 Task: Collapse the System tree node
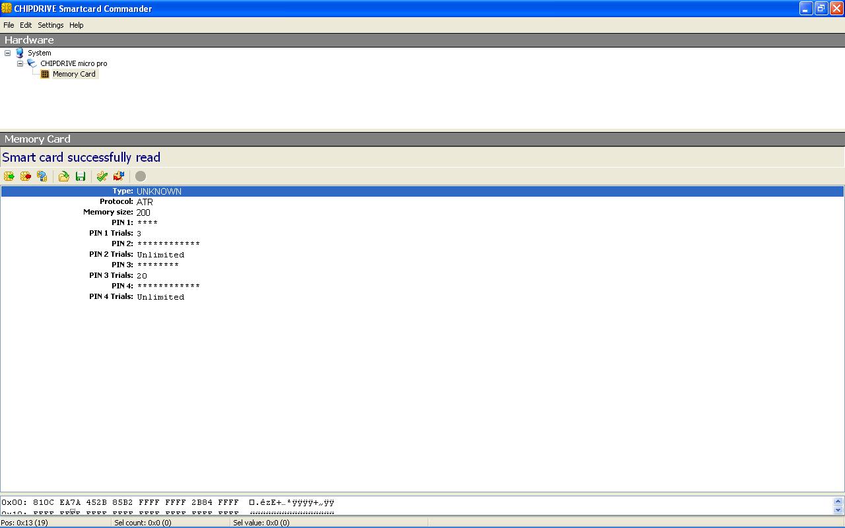click(x=8, y=53)
